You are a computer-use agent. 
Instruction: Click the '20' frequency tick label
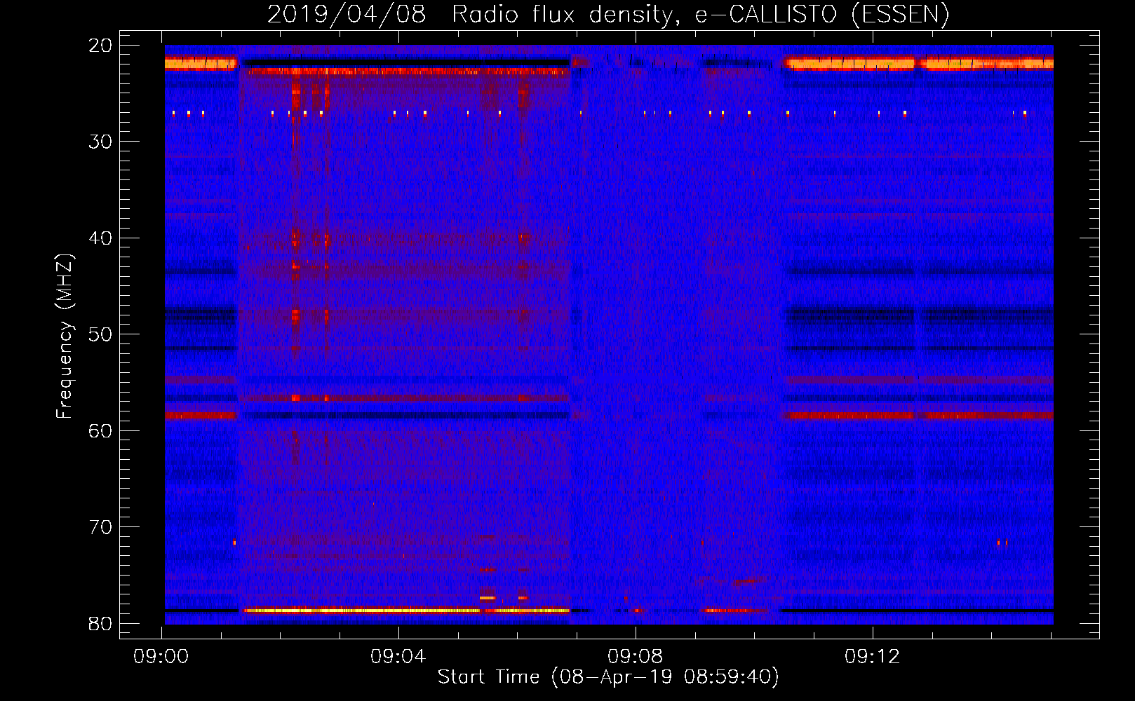point(100,46)
